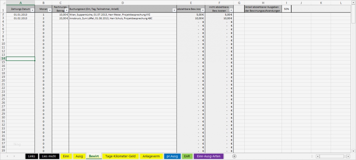Image resolution: width=356 pixels, height=160 pixels.
Task: Click the vertical scrollbar thumb
Action: [353, 14]
